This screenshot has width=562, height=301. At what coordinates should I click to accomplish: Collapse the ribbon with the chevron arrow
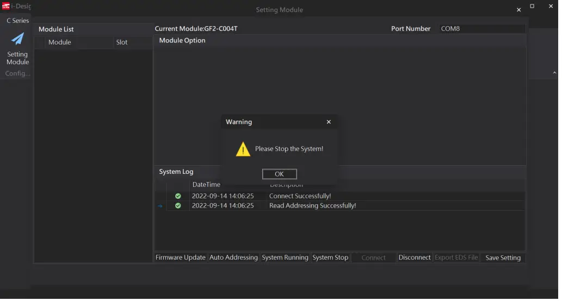click(x=554, y=72)
